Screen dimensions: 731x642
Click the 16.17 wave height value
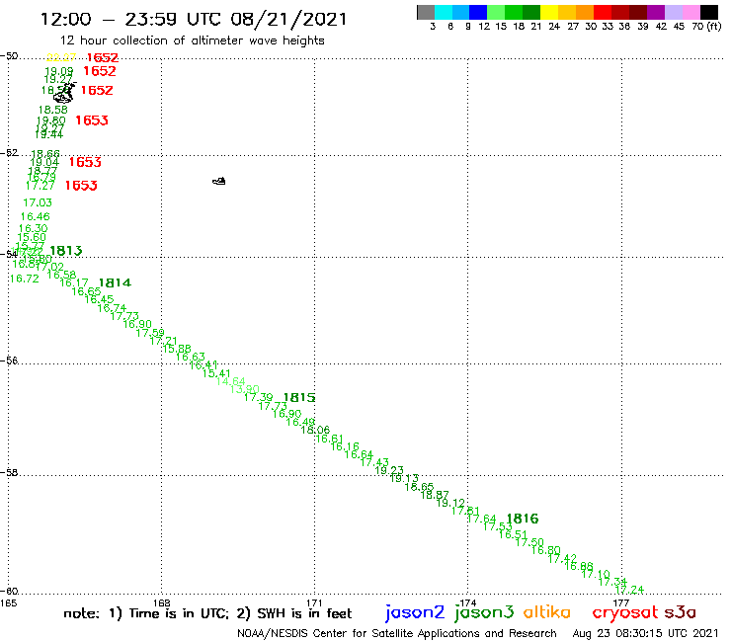click(74, 282)
